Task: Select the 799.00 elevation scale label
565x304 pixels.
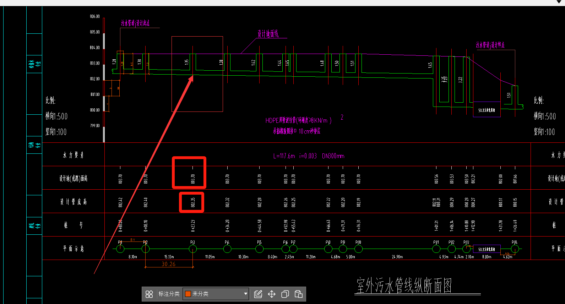Action: 95,126
